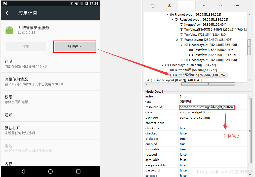Viewport: 255px width, 177px height.
Task: Tap the 强行停止 button
Action: (x=75, y=47)
